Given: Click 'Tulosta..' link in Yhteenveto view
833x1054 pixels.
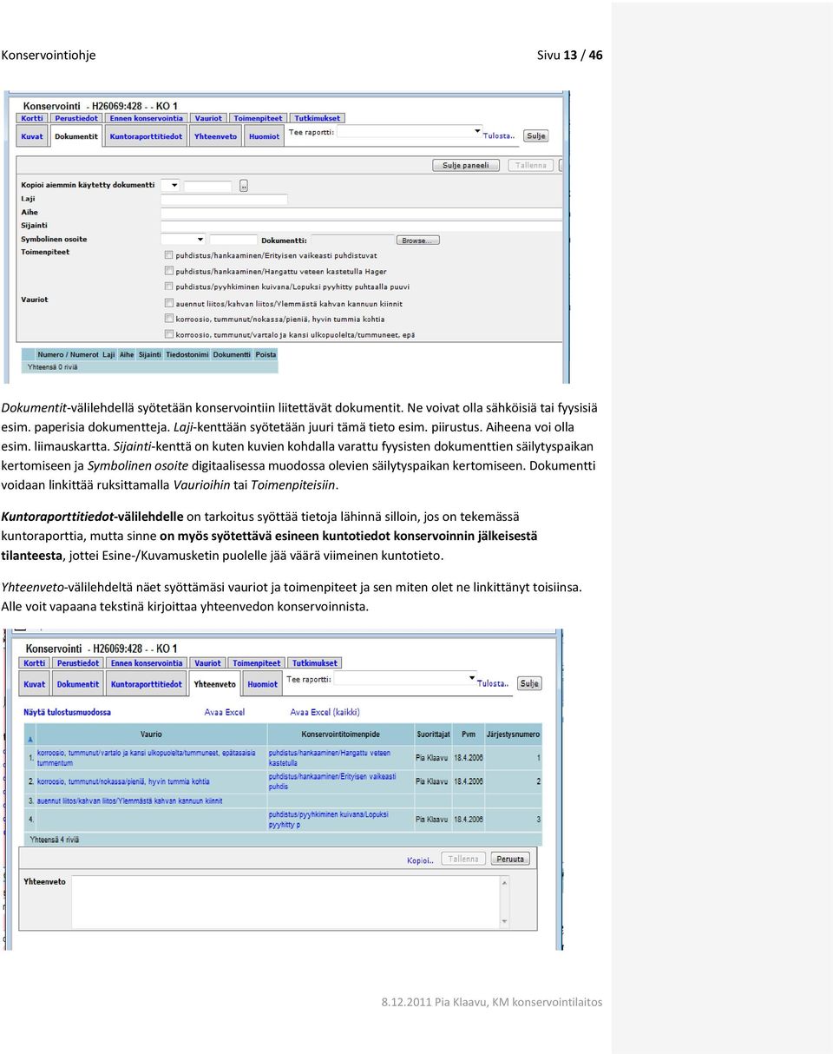Looking at the screenshot, I should tap(493, 683).
